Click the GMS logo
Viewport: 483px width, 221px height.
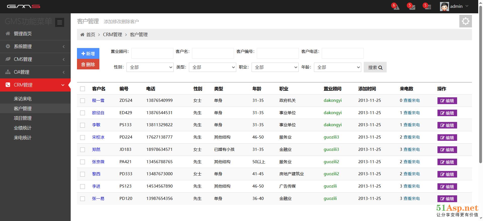tap(23, 7)
